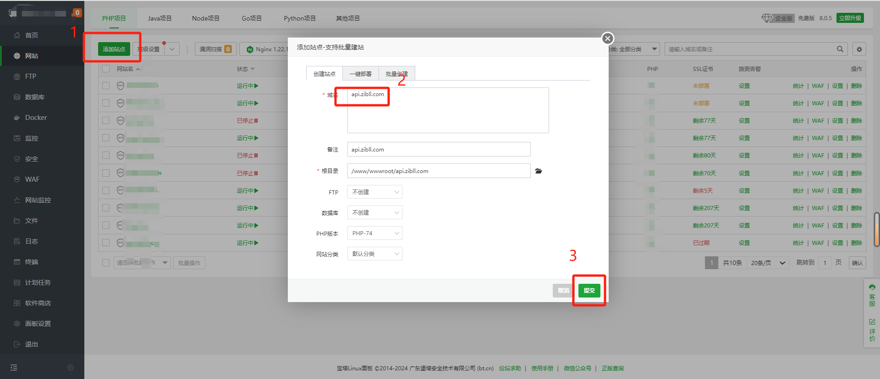
Task: Expand the 高级设置 dropdown arrow
Action: click(x=172, y=49)
